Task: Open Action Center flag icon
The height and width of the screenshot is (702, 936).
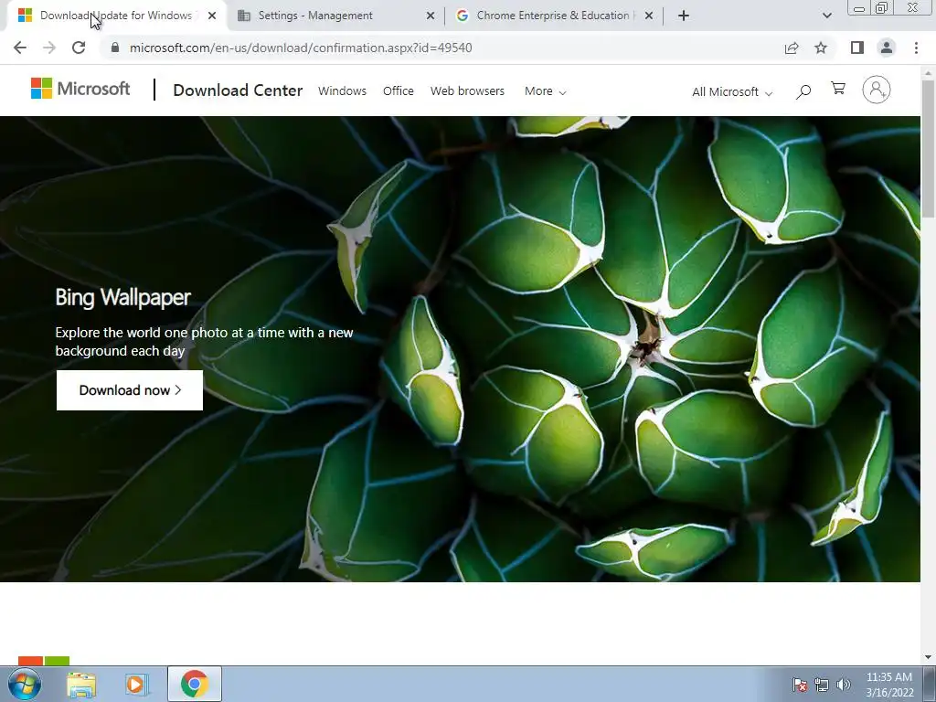Action: 800,685
